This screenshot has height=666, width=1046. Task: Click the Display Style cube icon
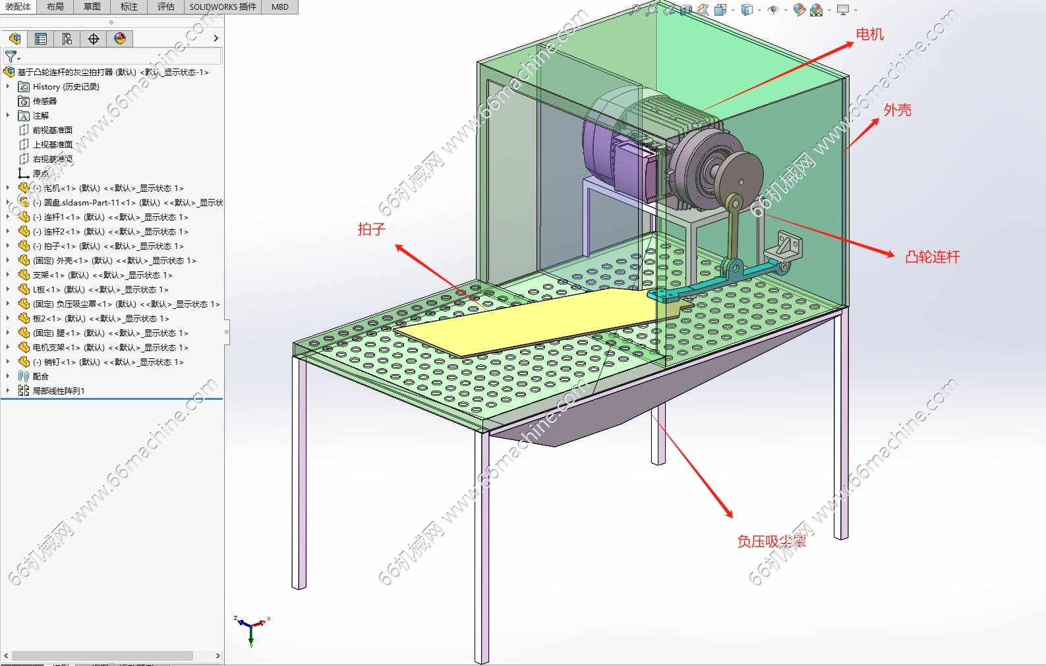747,10
